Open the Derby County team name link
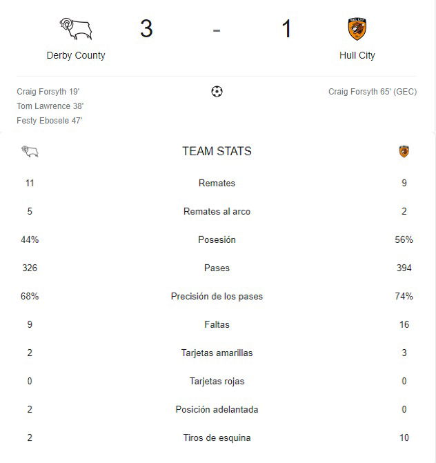The width and height of the screenshot is (436, 463). 76,55
